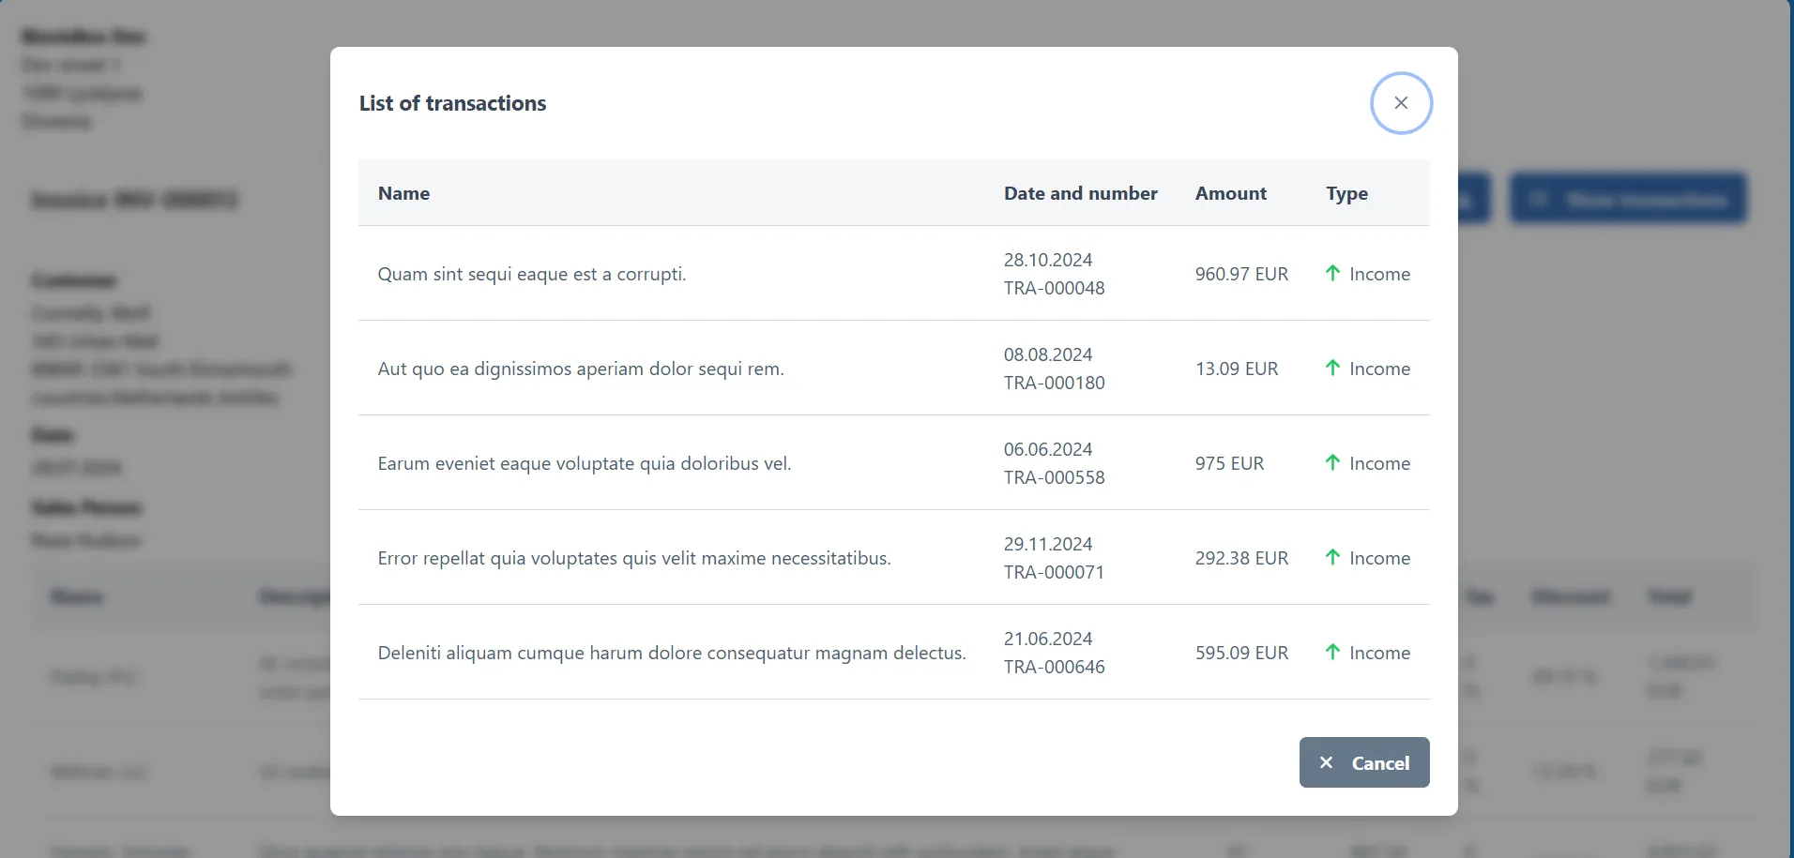Click the income arrow on the 975 EUR row

[1332, 462]
